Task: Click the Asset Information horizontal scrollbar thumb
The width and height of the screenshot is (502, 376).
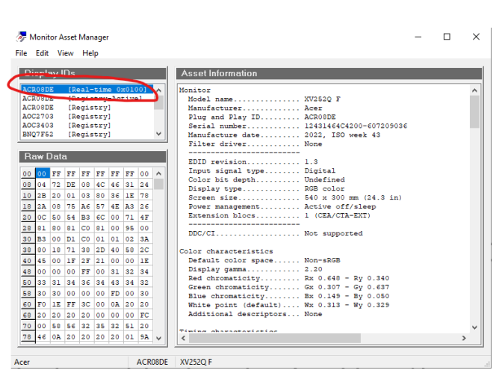Action: pyautogui.click(x=275, y=338)
